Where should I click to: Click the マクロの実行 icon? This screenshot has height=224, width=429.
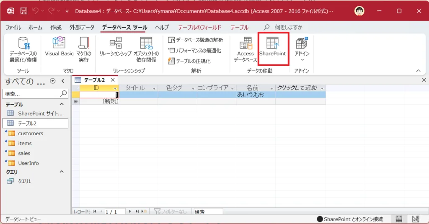(84, 49)
